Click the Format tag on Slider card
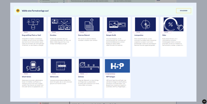 click(166, 32)
